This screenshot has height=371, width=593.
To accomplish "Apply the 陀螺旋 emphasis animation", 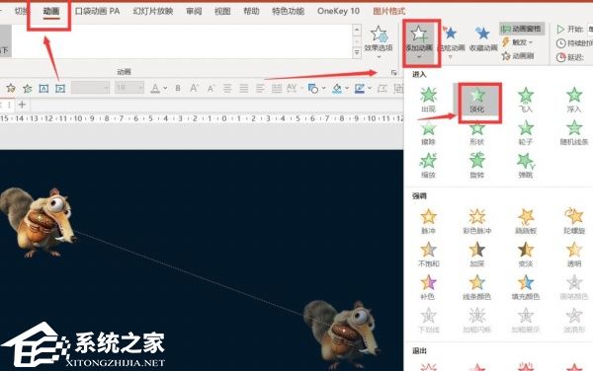I will pyautogui.click(x=573, y=221).
